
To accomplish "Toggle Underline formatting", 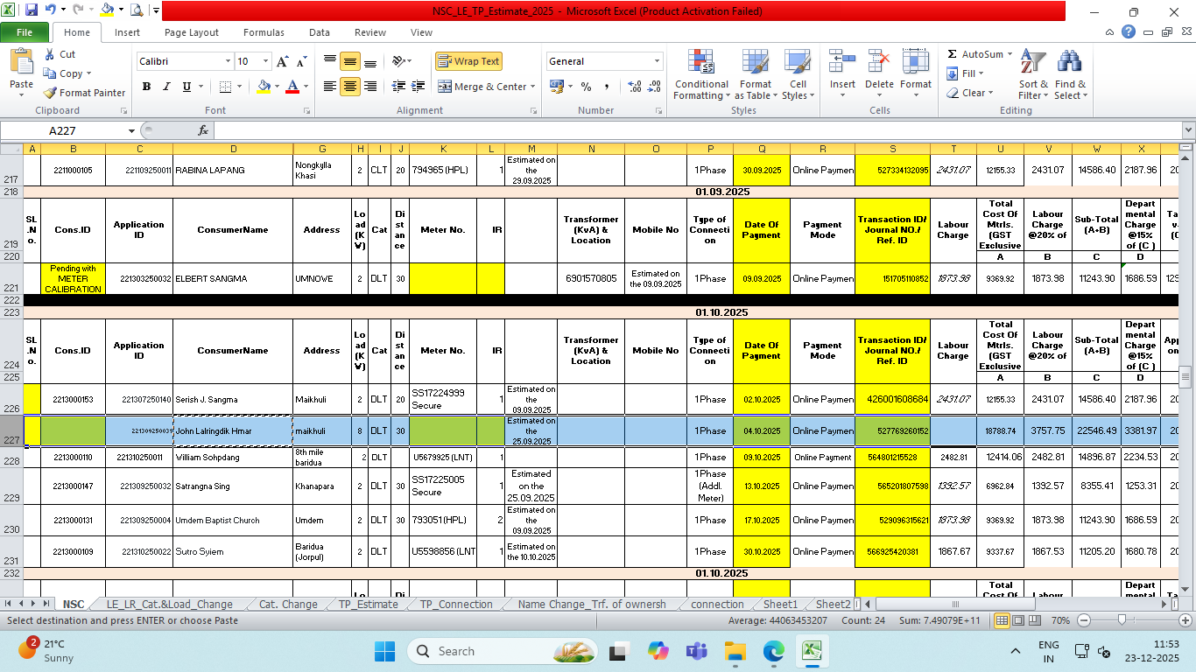I will (x=186, y=87).
